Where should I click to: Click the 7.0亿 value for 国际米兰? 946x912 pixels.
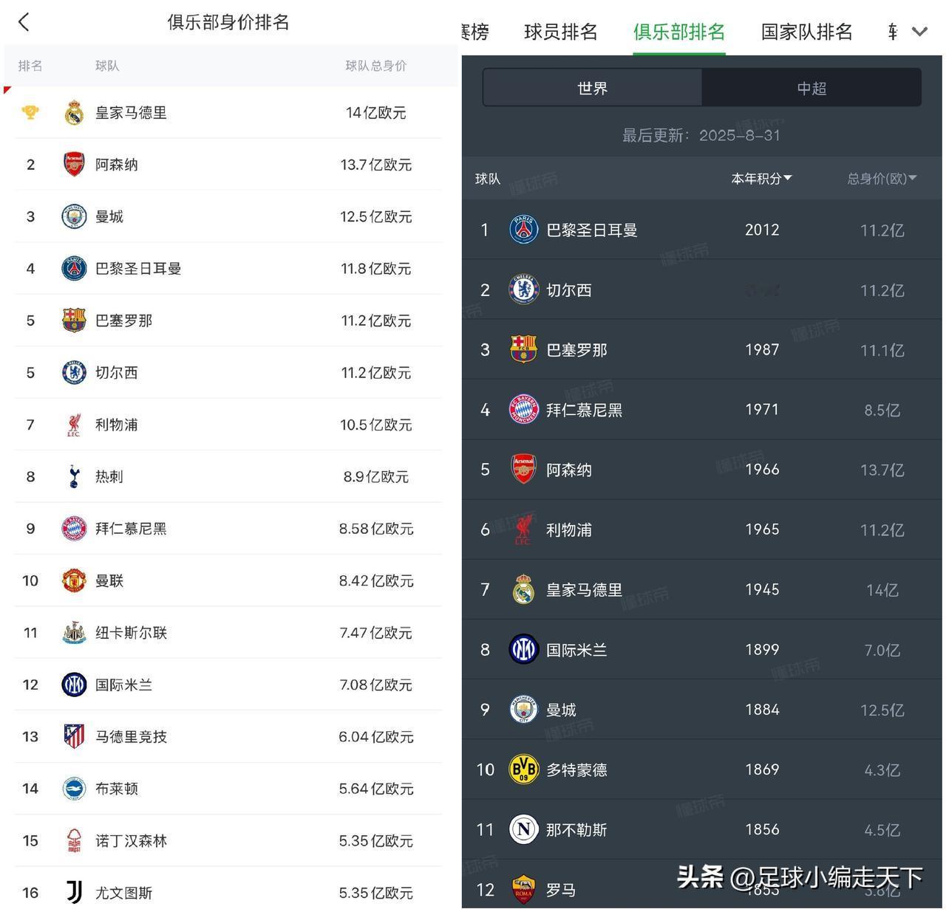882,650
